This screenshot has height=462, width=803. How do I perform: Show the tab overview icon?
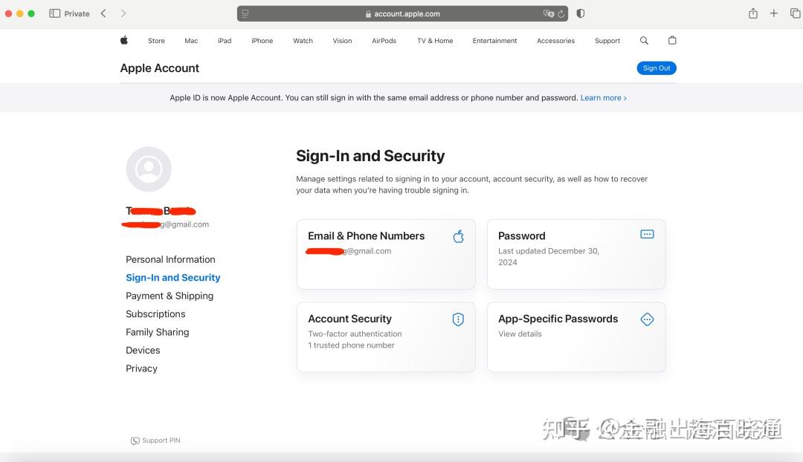click(x=795, y=13)
